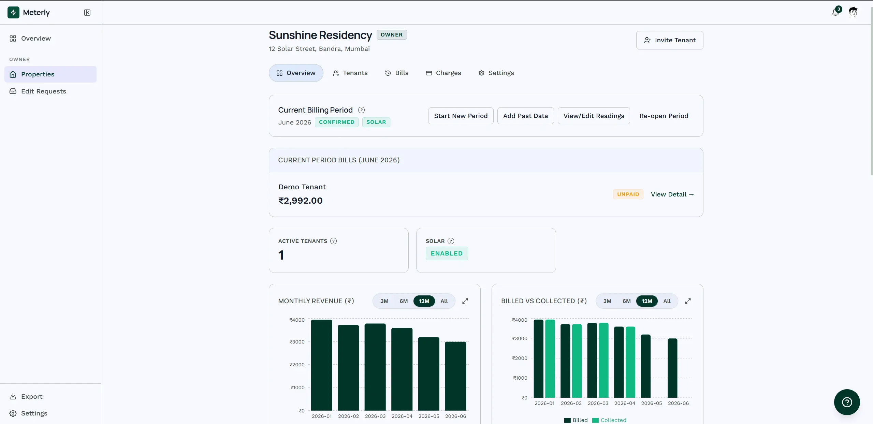Click the CONFIRMED period badge

(x=336, y=122)
